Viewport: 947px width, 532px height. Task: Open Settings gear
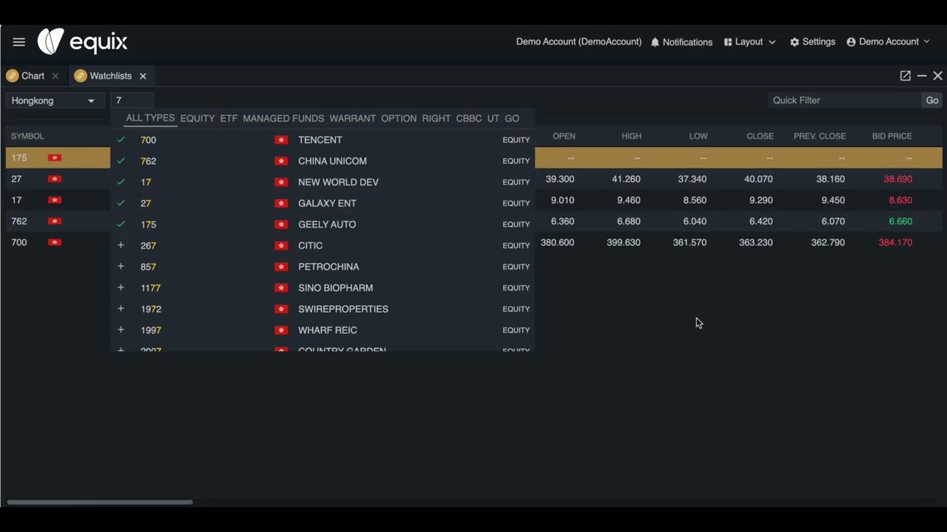[812, 42]
